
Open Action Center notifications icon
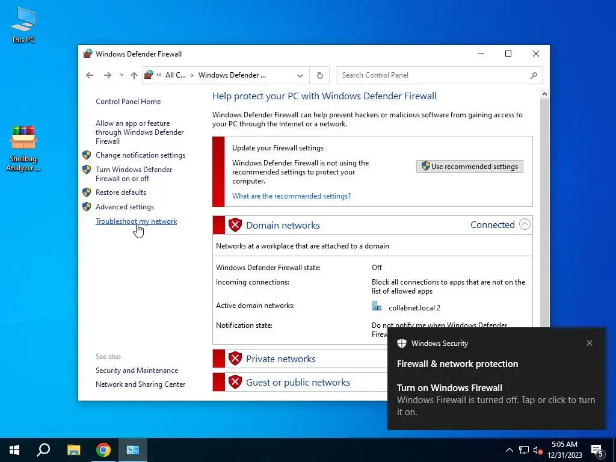click(x=597, y=450)
